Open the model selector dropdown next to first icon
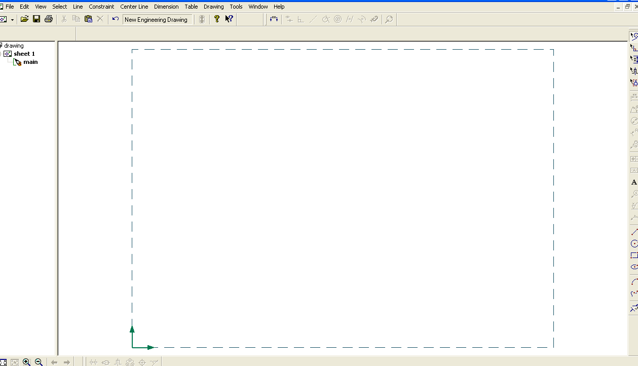638x366 pixels. click(12, 19)
